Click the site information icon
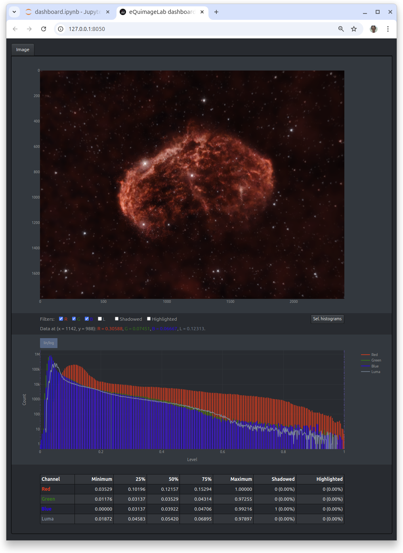This screenshot has width=403, height=553. [x=61, y=29]
